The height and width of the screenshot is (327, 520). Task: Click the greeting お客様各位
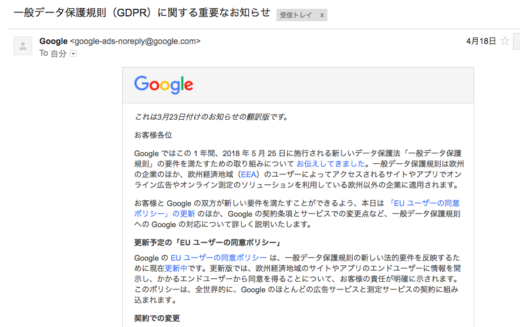pos(153,135)
